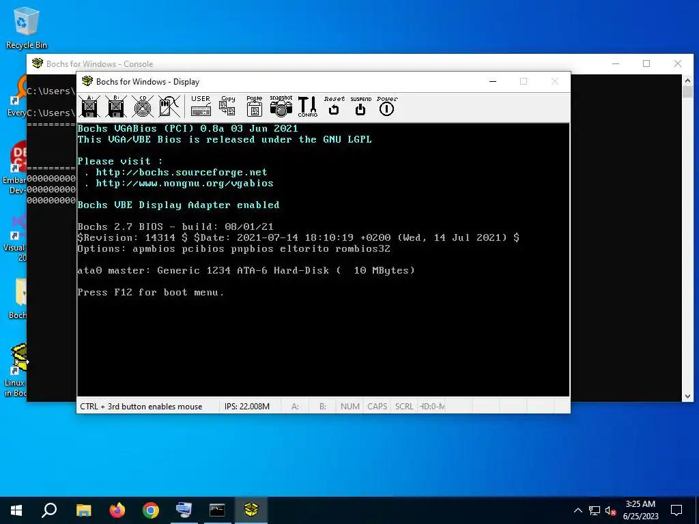
Task: Show hidden system tray icons
Action: [577, 510]
